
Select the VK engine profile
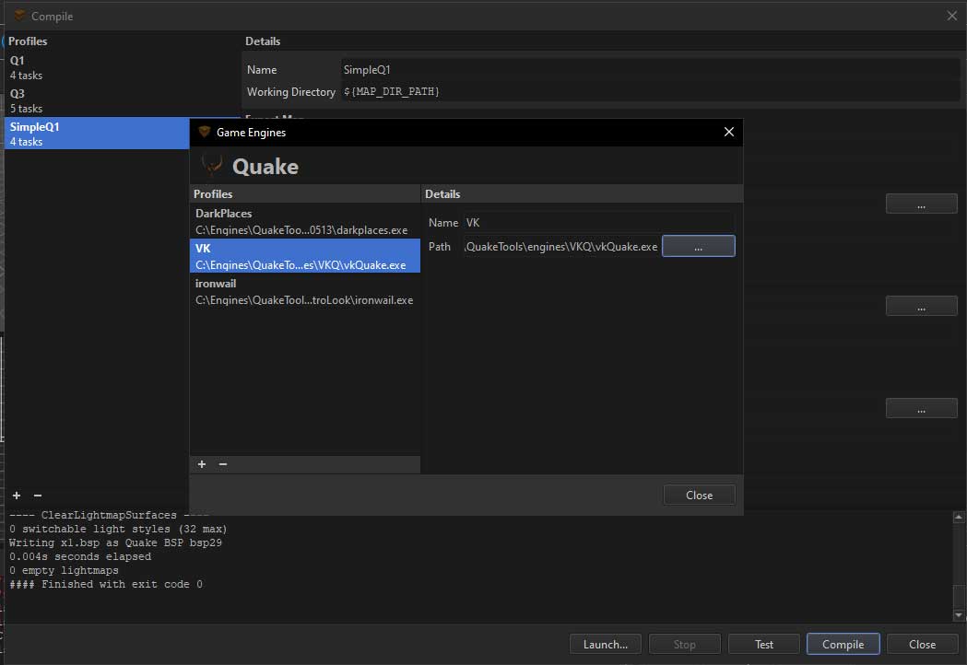tap(304, 256)
